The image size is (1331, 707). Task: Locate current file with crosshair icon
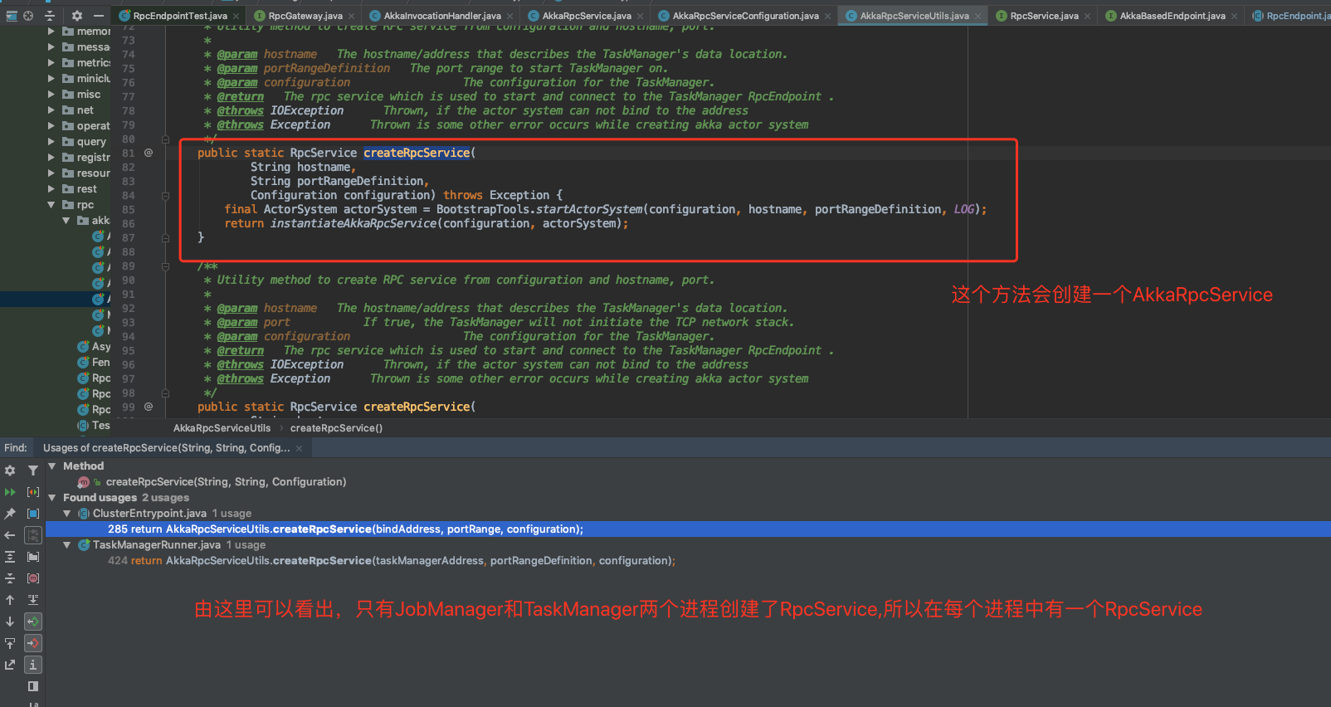[x=28, y=16]
